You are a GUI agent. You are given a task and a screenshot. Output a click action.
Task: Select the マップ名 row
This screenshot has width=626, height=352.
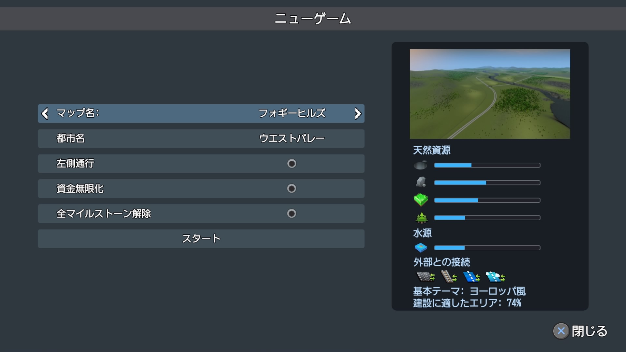201,113
